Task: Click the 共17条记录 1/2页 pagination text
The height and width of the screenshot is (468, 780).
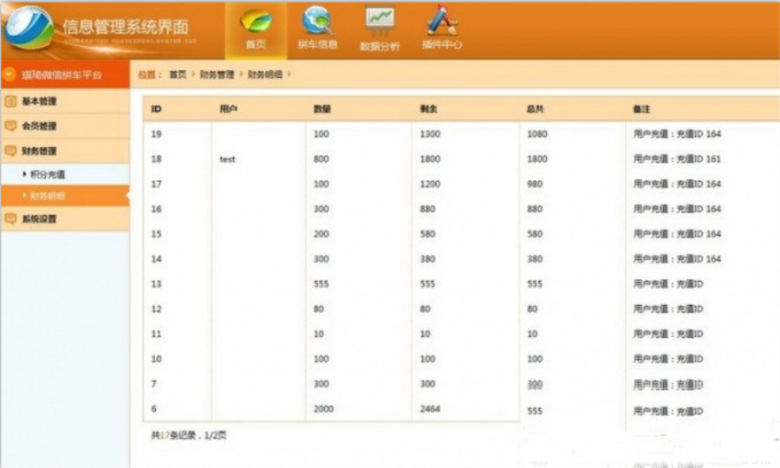Action: click(189, 435)
